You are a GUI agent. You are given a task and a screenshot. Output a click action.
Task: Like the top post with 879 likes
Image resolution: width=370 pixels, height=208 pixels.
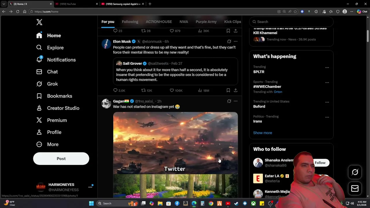click(x=175, y=31)
